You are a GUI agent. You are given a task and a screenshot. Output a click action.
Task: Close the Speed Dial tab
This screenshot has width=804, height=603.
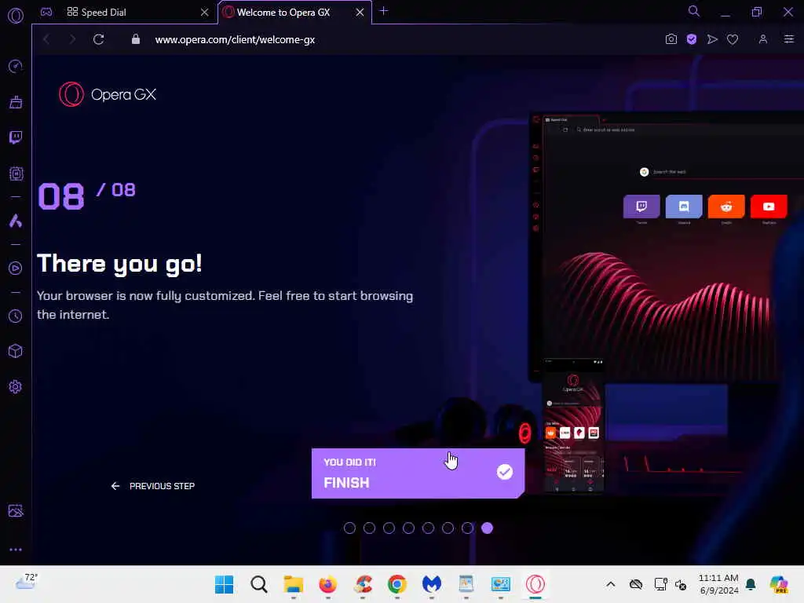click(x=205, y=12)
